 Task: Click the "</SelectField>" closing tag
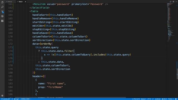[x=39, y=8]
